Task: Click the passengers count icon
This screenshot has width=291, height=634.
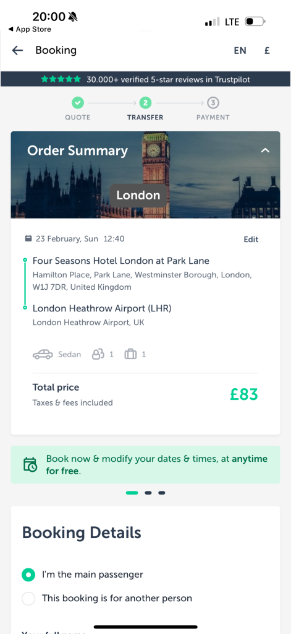Action: click(x=98, y=355)
